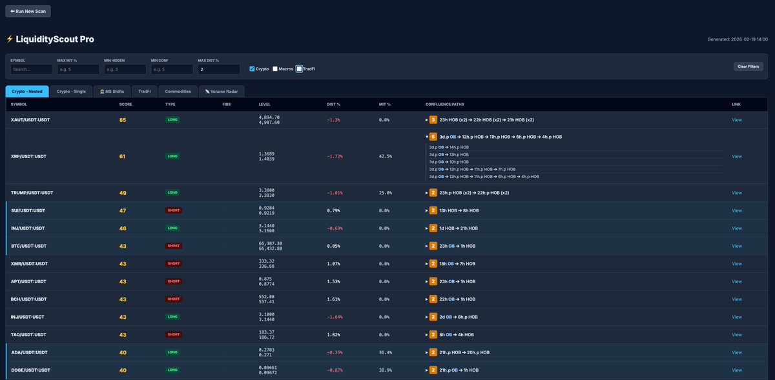Open the MS Shifts tab
The image size is (775, 380).
tap(112, 91)
